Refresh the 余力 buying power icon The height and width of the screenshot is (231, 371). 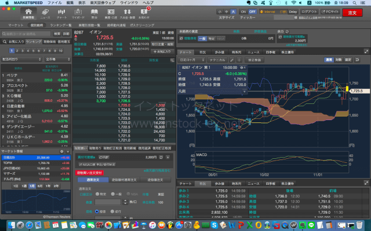pyautogui.click(x=287, y=31)
